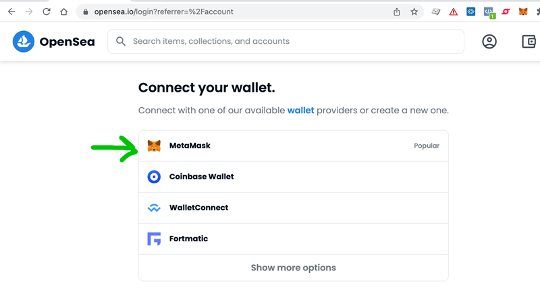This screenshot has height=300, width=540.
Task: Open the blue code extension icon
Action: [470, 11]
